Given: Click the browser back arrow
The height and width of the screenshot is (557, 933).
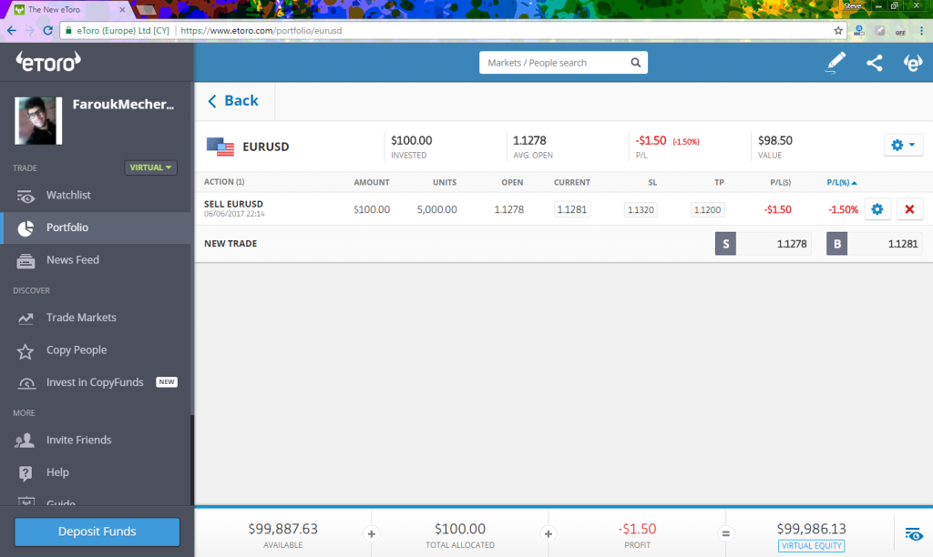Looking at the screenshot, I should coord(12,30).
